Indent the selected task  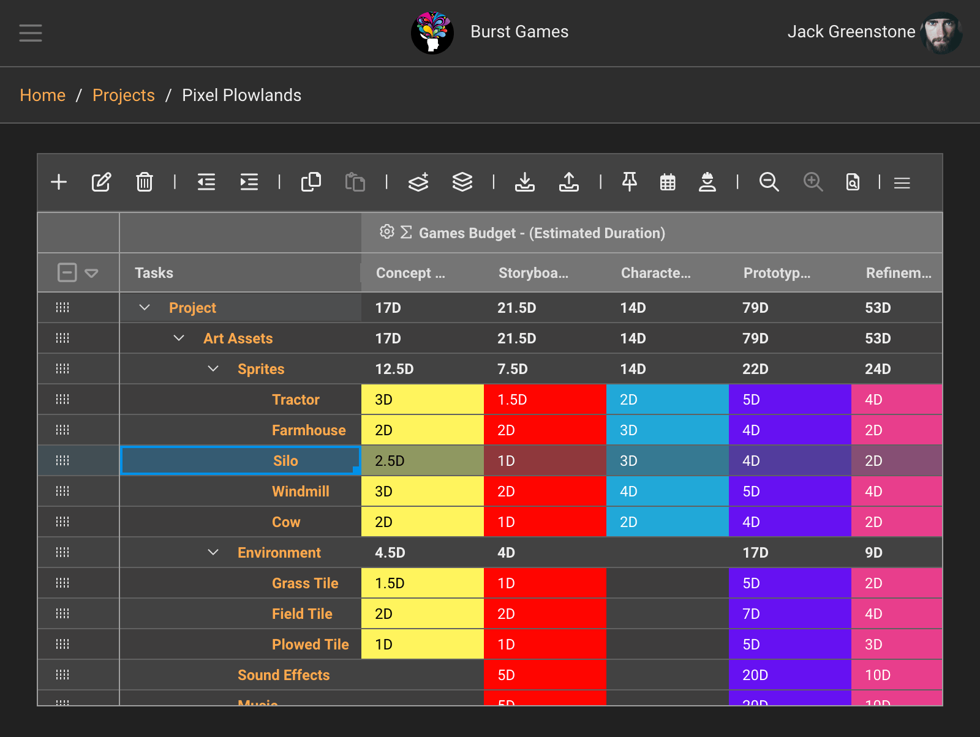[249, 182]
